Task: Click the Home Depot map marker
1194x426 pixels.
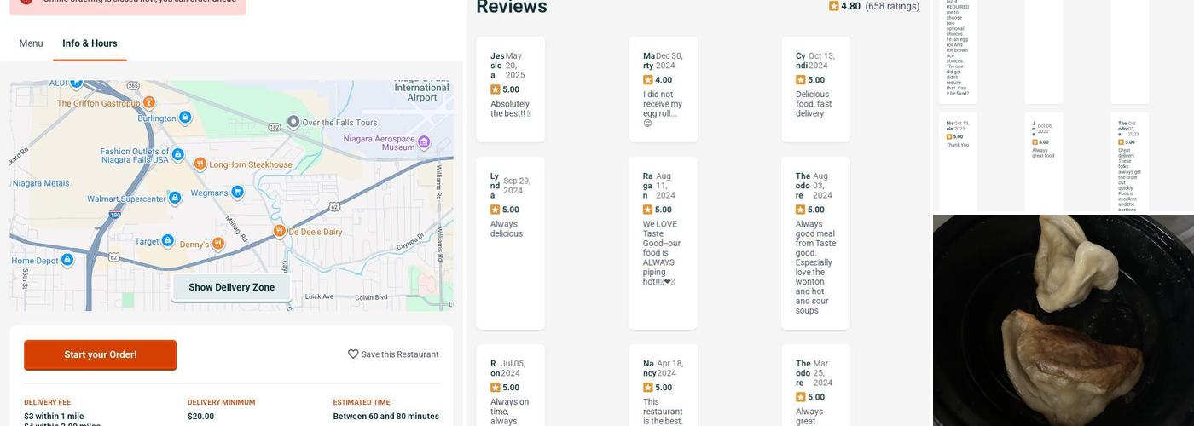Action: 67,260
